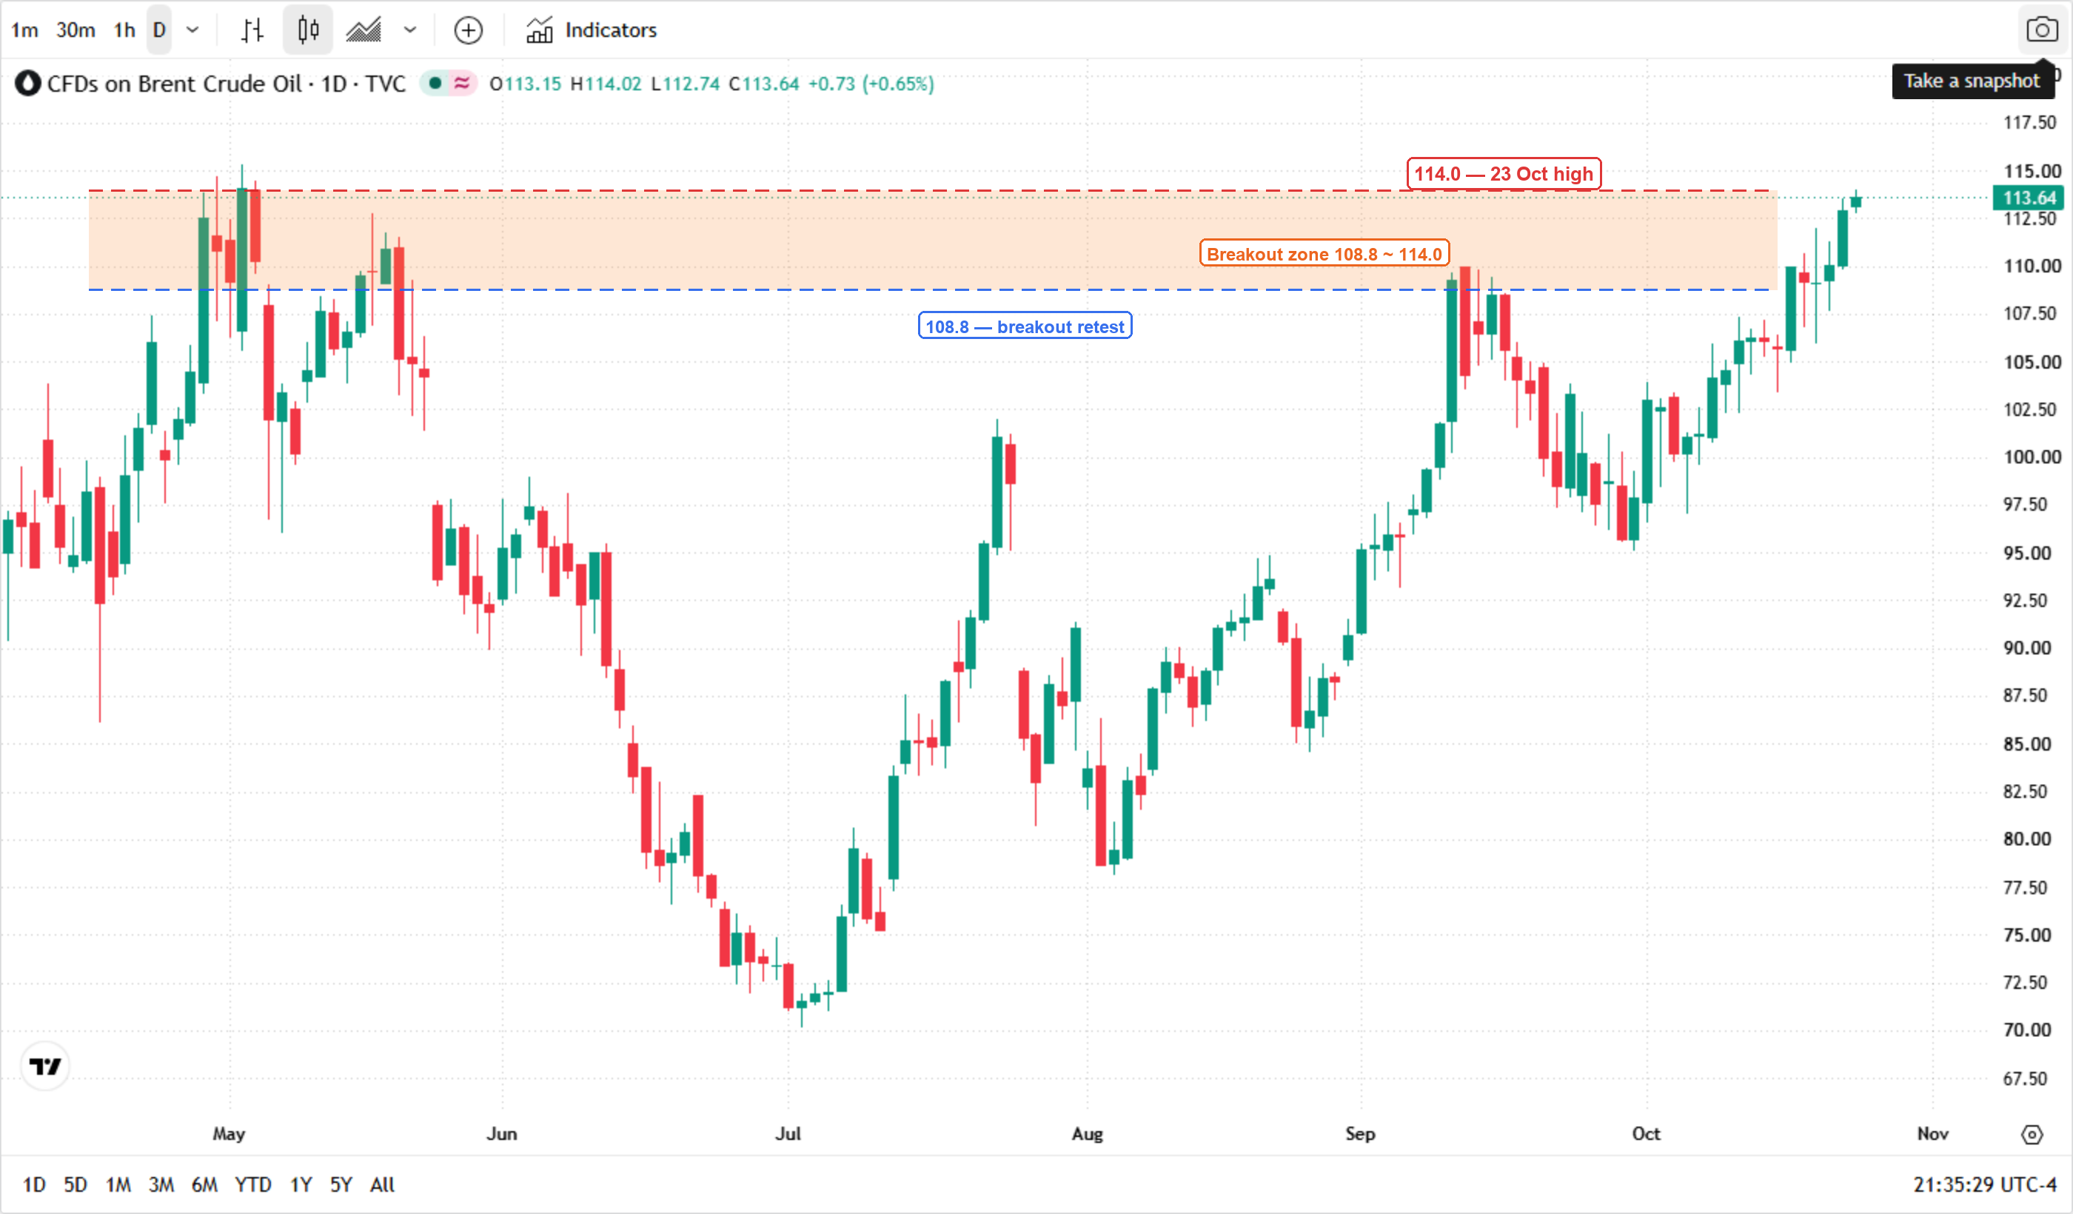Click the Sep label on time axis

pos(1361,1134)
